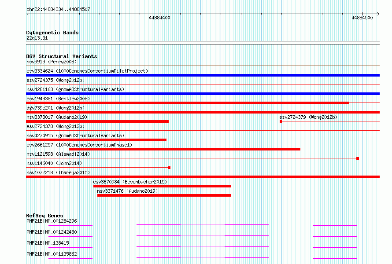Select variant nsv9919 (Perry2008) label

tap(52, 62)
